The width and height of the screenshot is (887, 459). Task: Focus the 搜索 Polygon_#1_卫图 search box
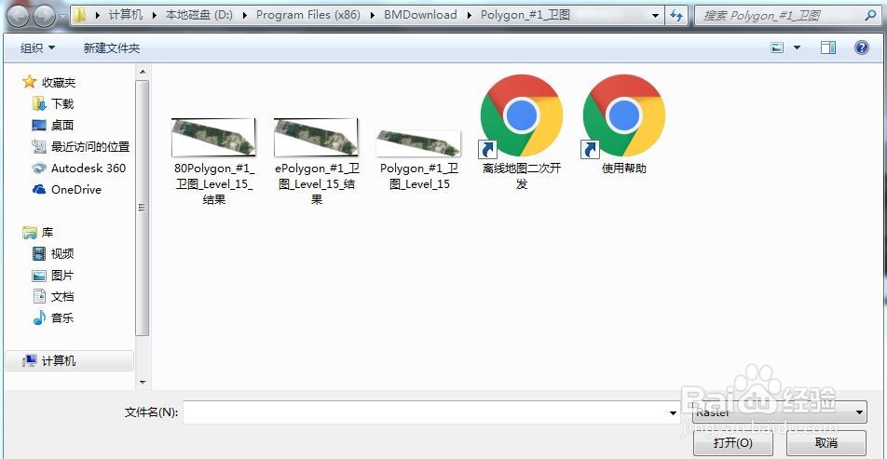[780, 16]
